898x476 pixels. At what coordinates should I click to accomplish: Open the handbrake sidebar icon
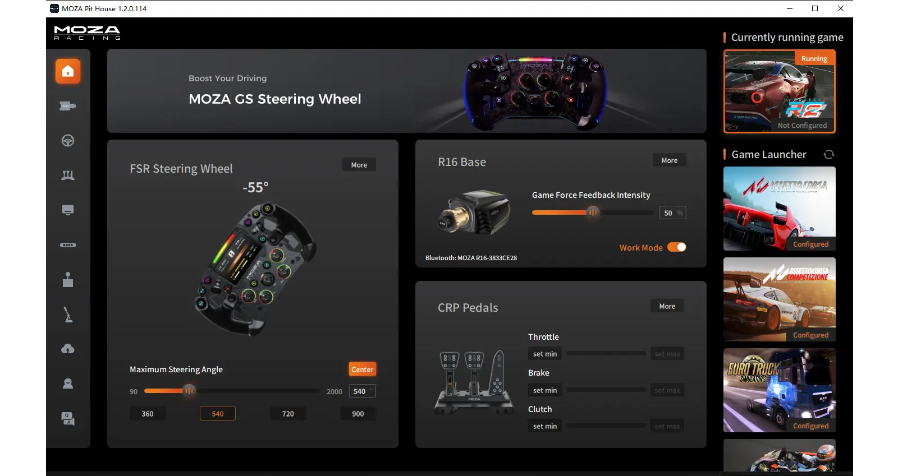(68, 315)
